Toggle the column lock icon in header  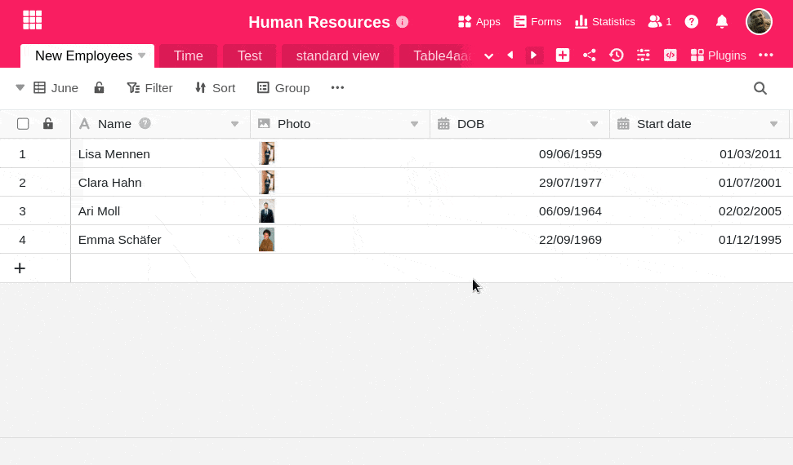pyautogui.click(x=48, y=124)
